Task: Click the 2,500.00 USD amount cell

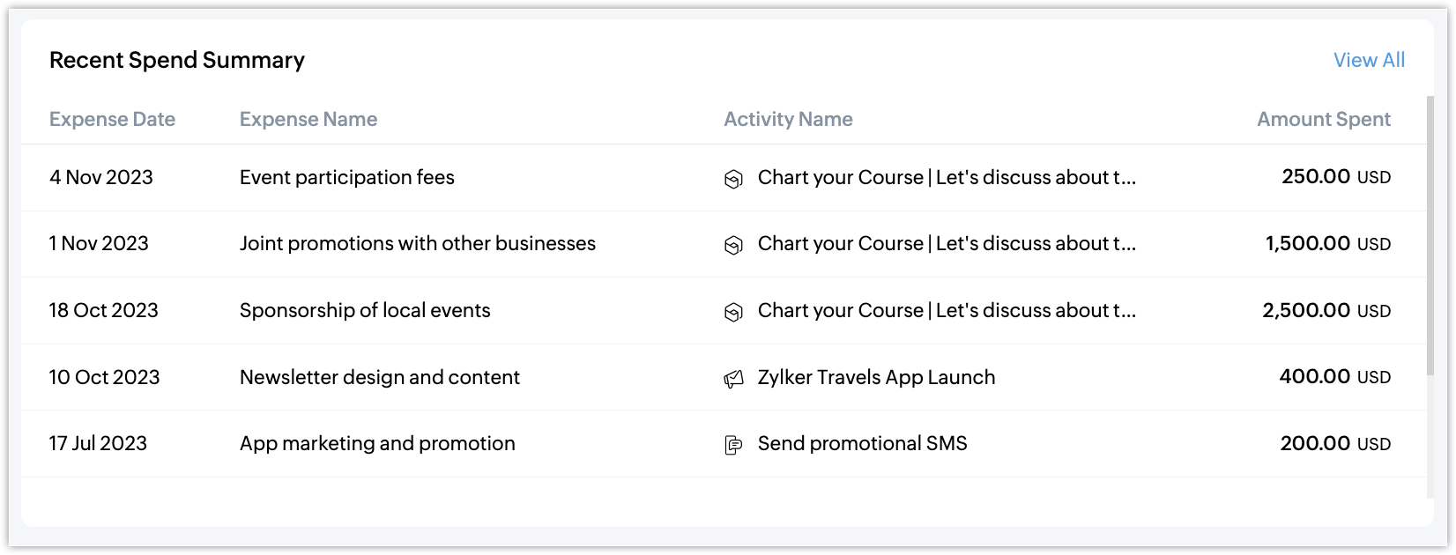Action: pyautogui.click(x=1326, y=310)
